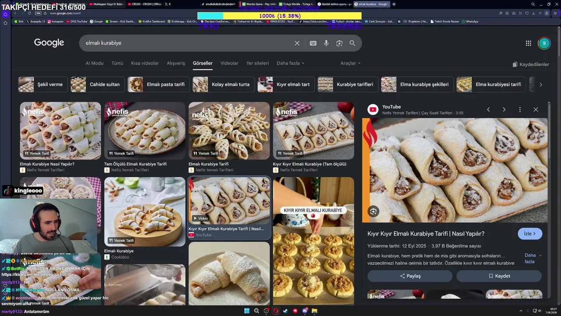Start voice search with the microphone icon
This screenshot has width=561, height=316.
(326, 43)
